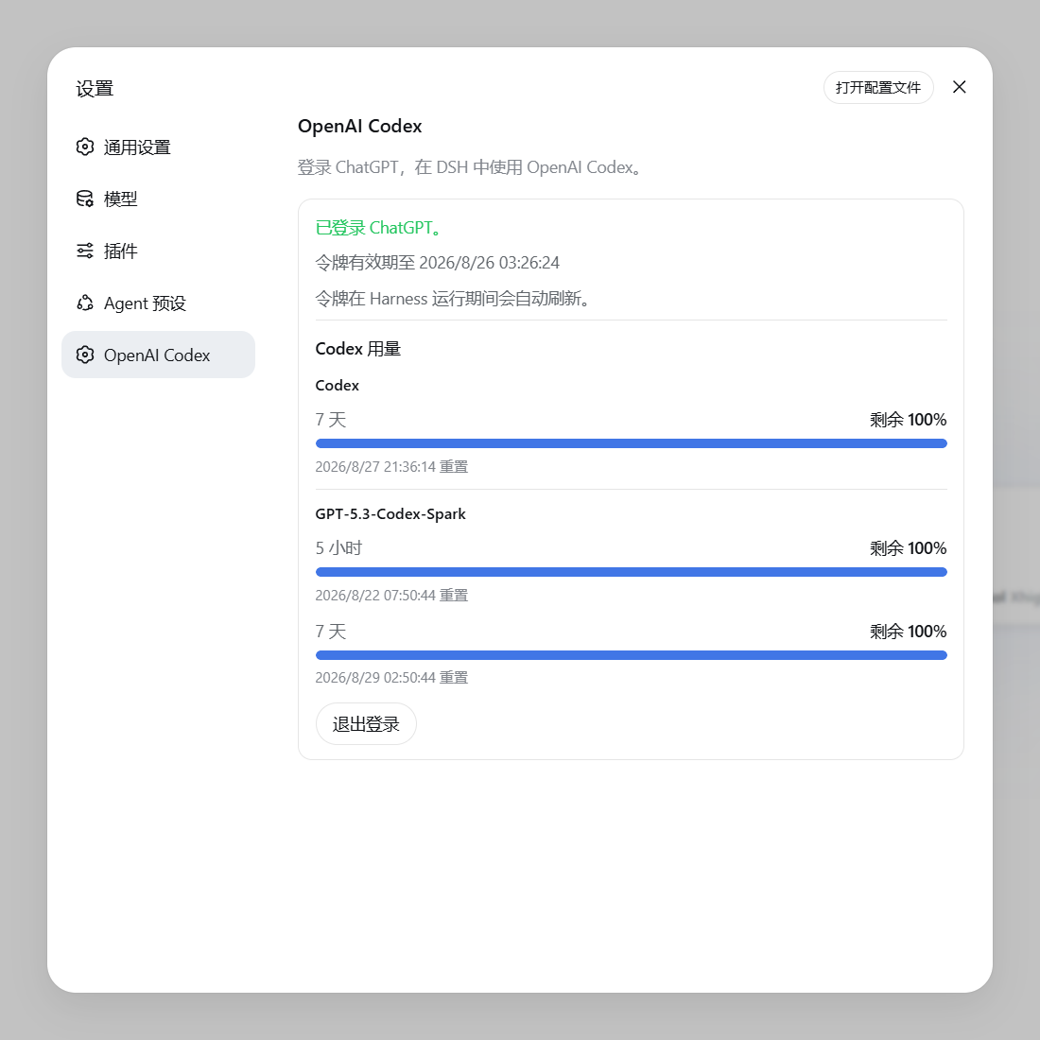
Task: Click the 2026/8/29 02:50:44 重置 timestamp
Action: point(392,678)
